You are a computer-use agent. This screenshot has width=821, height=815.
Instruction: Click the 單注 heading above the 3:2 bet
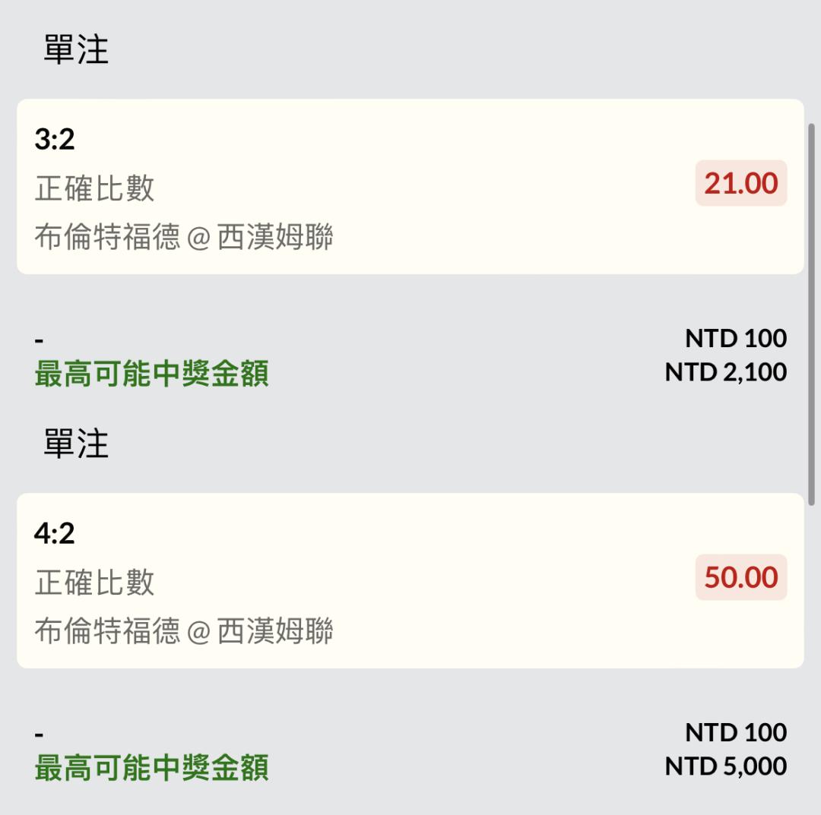(76, 50)
